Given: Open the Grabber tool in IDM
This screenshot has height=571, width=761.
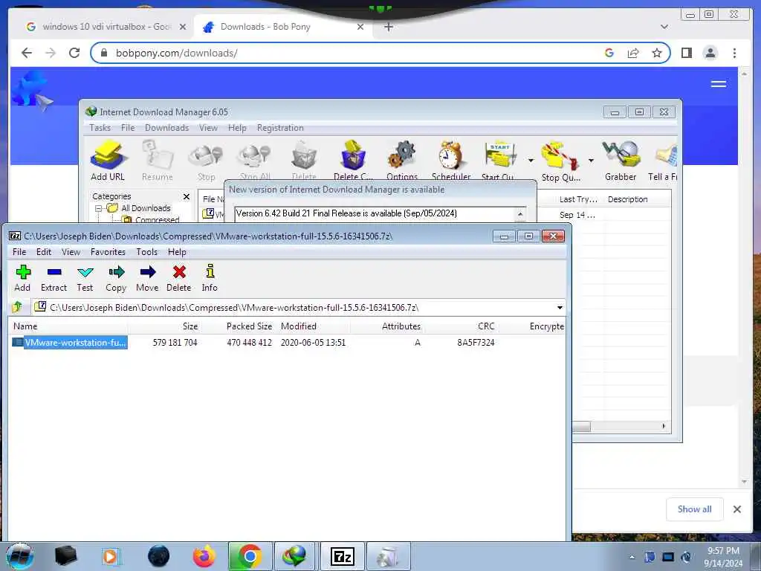Looking at the screenshot, I should click(621, 161).
